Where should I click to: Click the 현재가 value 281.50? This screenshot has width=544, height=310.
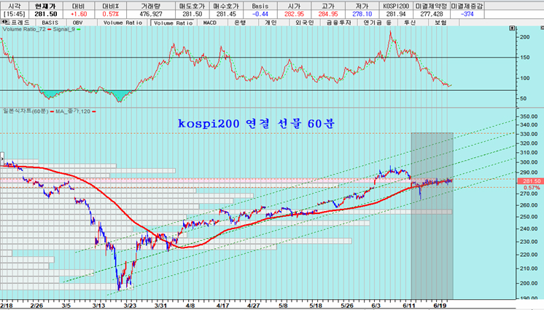tap(46, 15)
